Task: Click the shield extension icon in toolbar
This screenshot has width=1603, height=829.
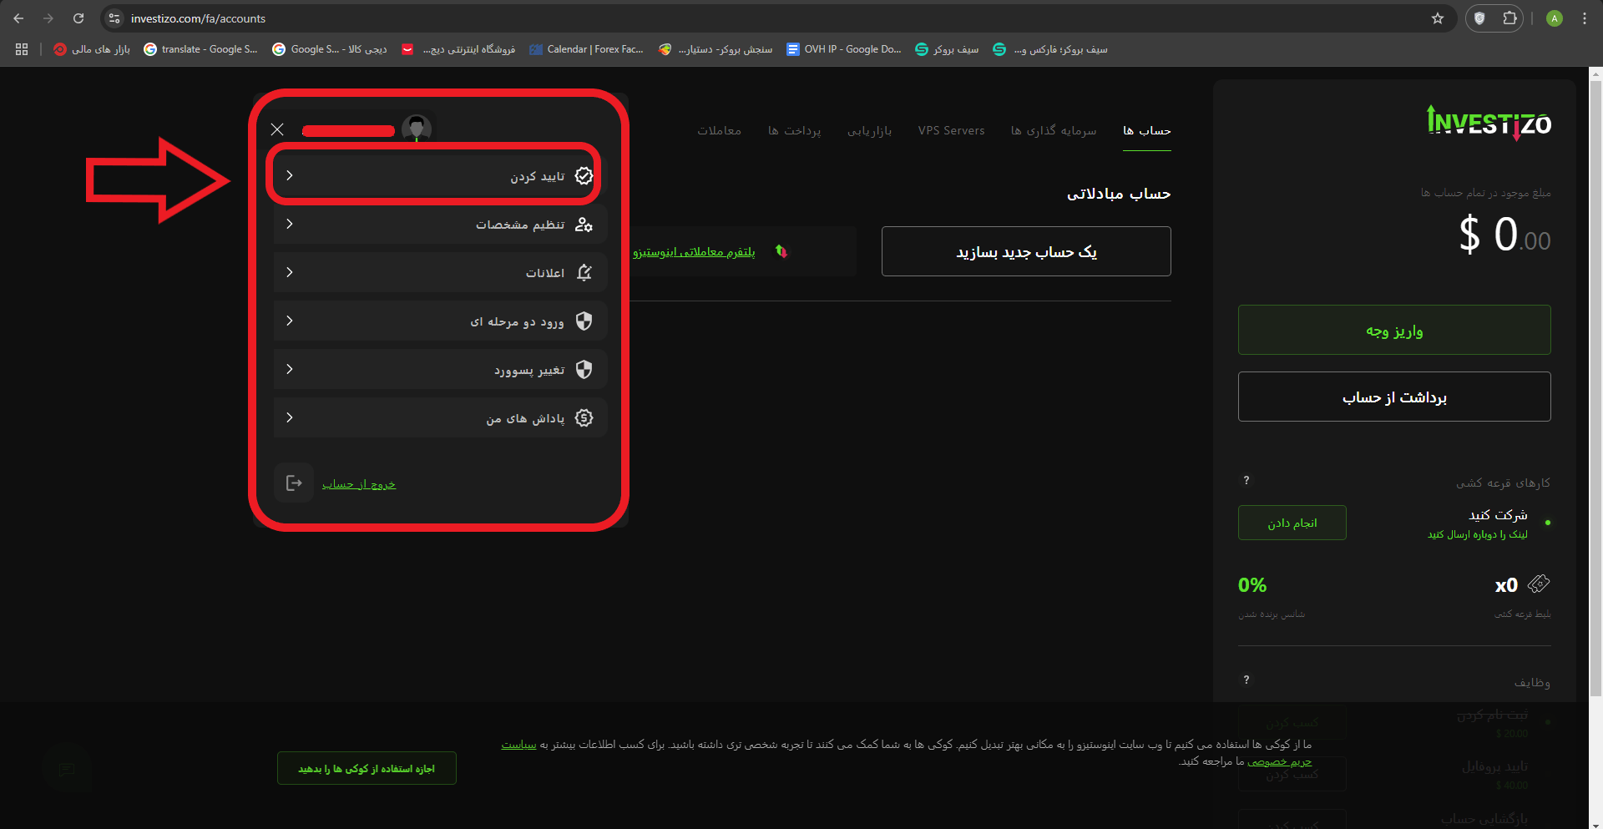Action: coord(1479,18)
